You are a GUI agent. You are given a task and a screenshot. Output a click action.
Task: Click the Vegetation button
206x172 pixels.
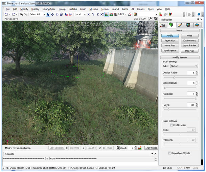(170, 40)
